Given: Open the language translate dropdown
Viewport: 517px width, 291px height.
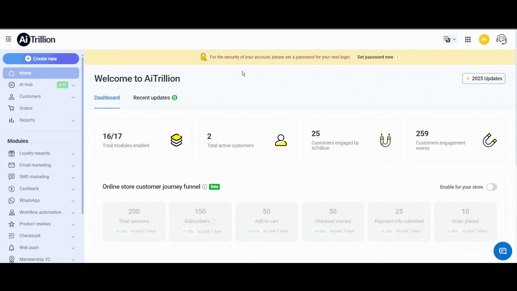Looking at the screenshot, I should pyautogui.click(x=450, y=39).
